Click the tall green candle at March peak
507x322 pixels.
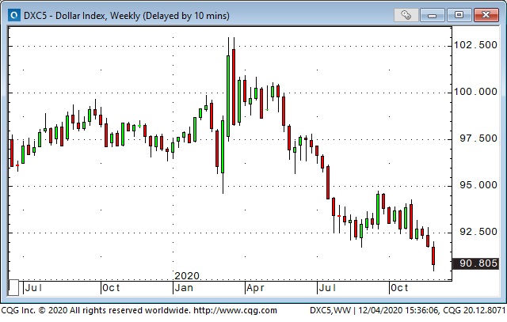[x=228, y=96]
